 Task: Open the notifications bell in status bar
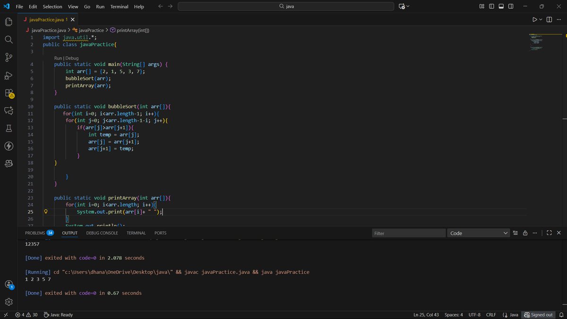(x=561, y=315)
